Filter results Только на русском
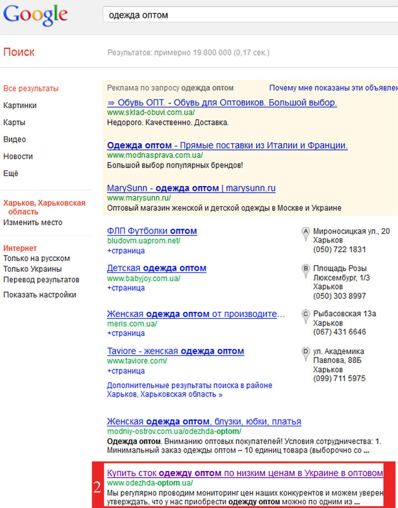 [37, 258]
